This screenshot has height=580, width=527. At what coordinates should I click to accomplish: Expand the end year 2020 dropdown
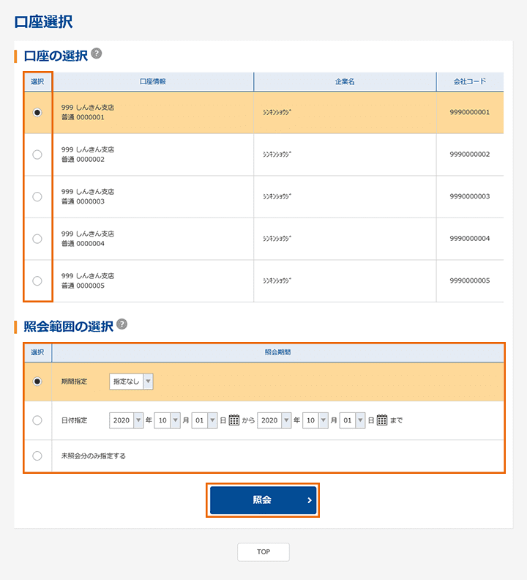(x=274, y=420)
